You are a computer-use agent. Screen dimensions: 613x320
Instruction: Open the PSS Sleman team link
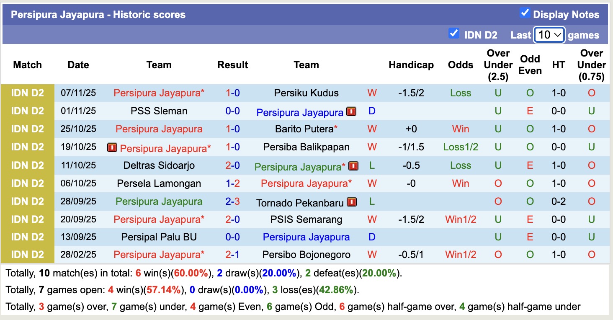159,111
